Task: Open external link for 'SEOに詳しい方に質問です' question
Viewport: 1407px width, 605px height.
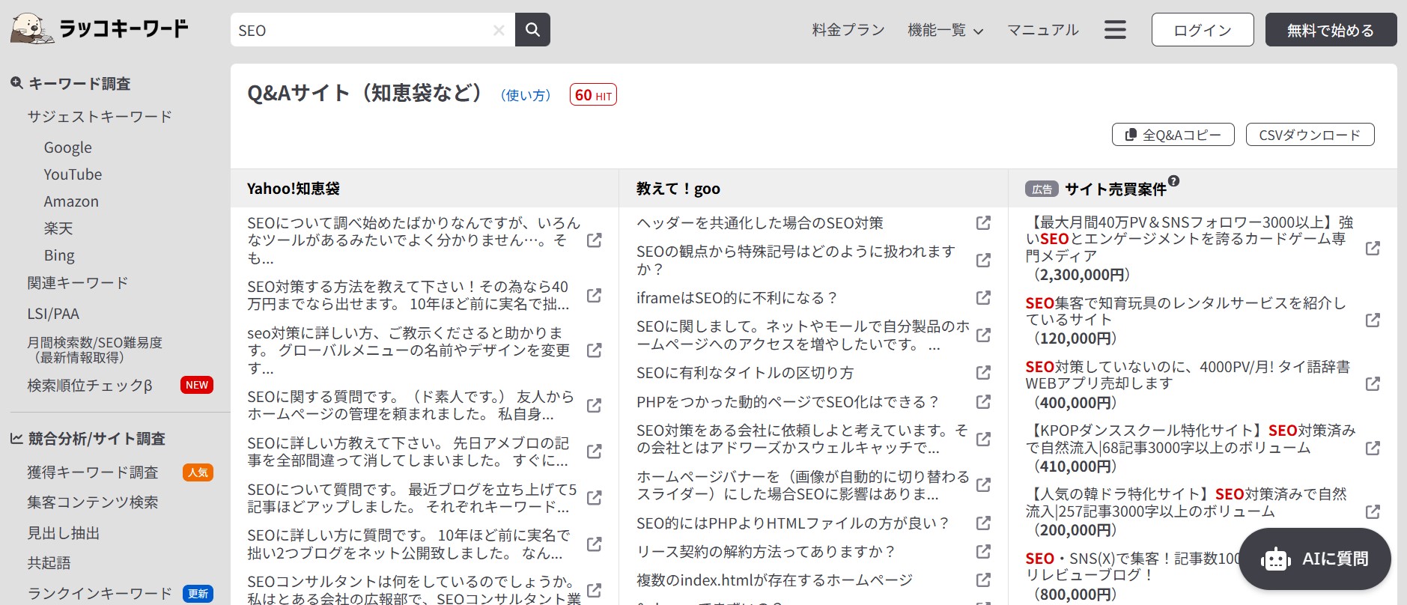Action: [594, 544]
